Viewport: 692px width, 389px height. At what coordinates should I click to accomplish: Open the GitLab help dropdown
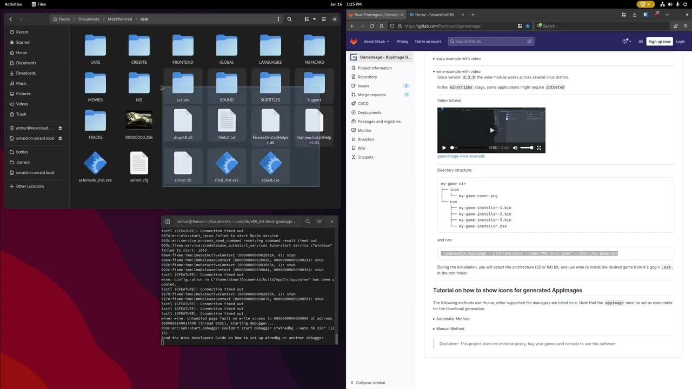627,42
